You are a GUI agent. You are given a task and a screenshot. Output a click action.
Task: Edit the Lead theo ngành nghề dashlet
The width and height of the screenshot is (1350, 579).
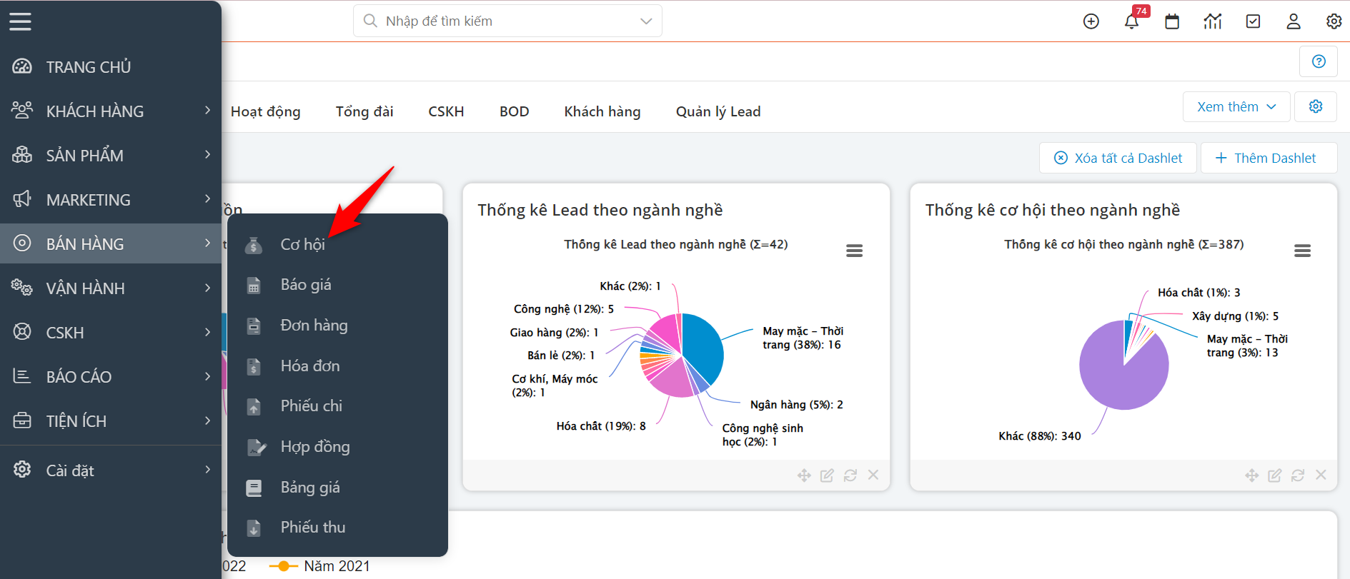[x=827, y=475]
